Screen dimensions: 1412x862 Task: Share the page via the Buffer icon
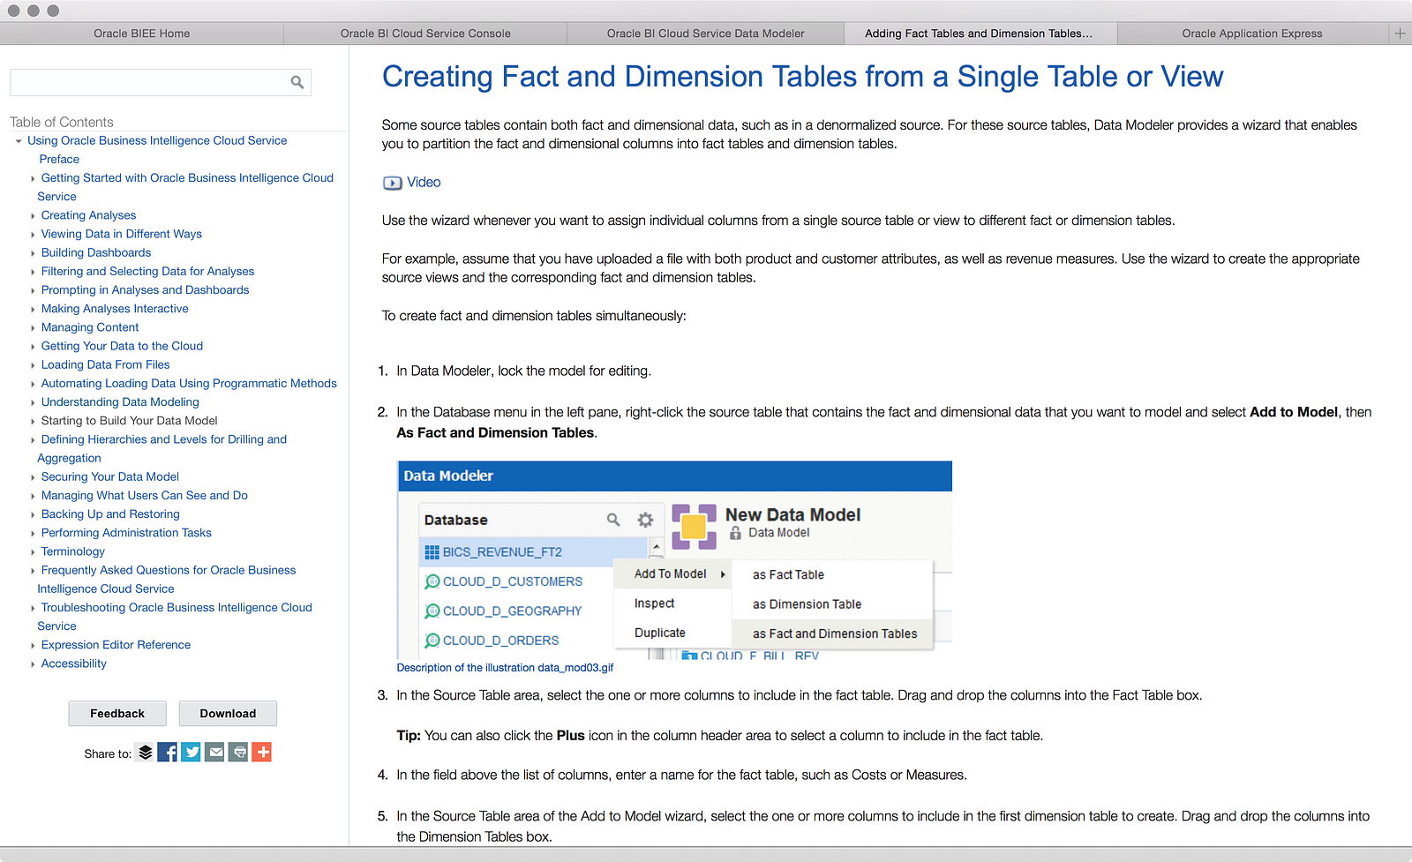click(x=146, y=753)
